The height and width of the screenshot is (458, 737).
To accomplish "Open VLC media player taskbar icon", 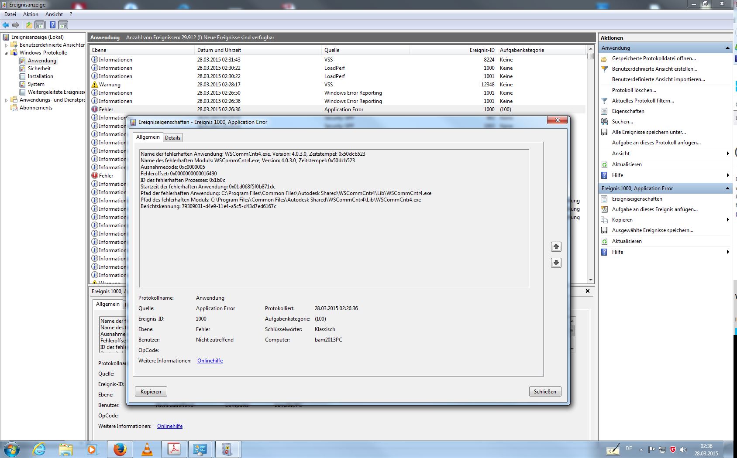I will click(x=147, y=449).
